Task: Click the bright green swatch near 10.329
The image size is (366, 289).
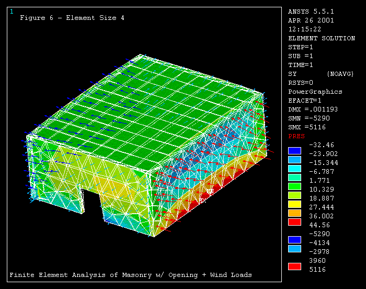Action: point(295,186)
